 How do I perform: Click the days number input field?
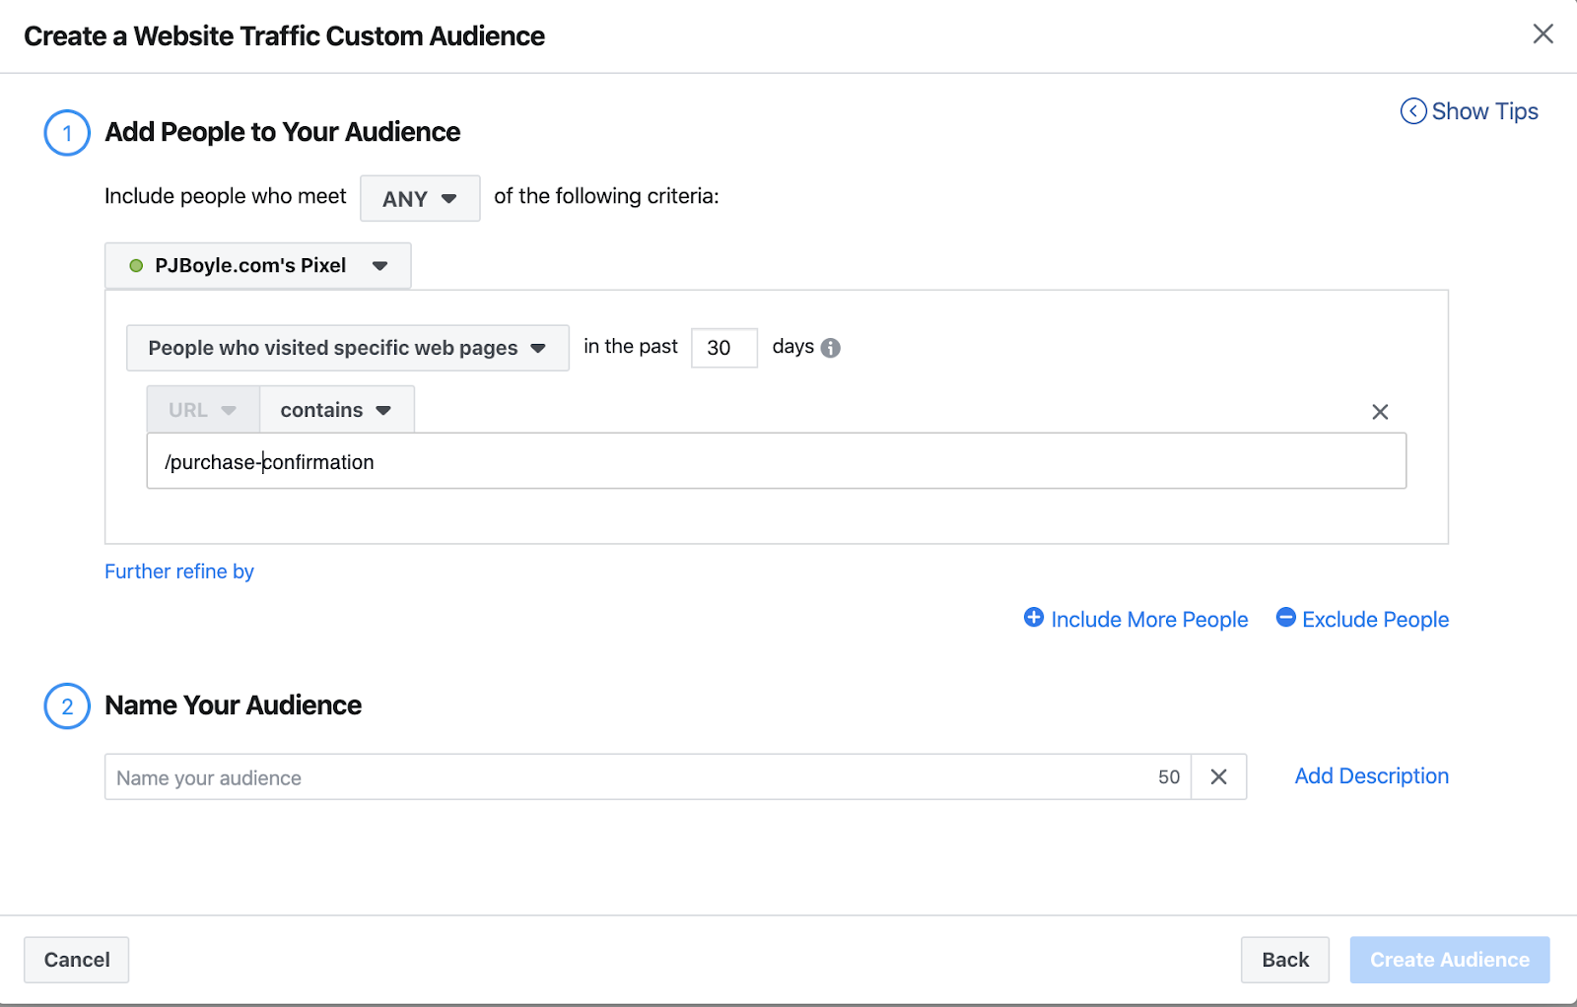(723, 348)
